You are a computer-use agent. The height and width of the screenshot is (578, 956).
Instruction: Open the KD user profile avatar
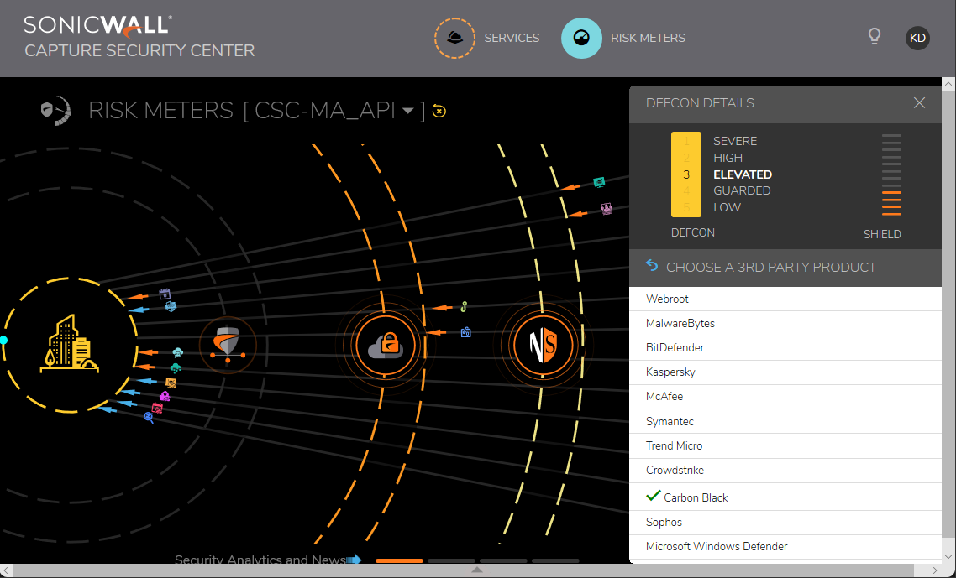click(x=917, y=38)
